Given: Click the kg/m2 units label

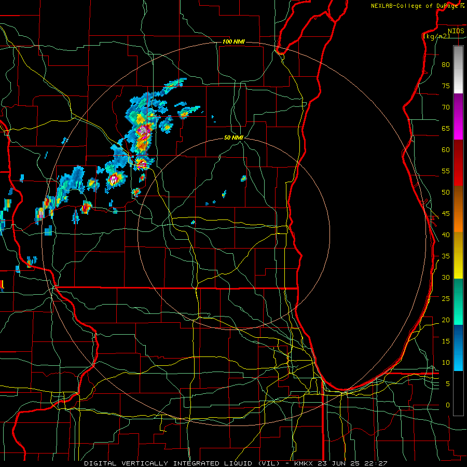Looking at the screenshot, I should pyautogui.click(x=436, y=36).
